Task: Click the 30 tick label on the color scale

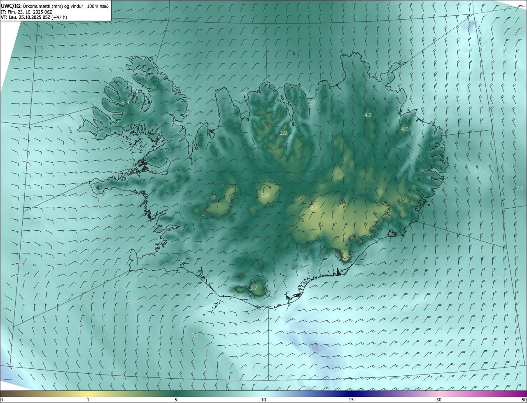Action: pyautogui.click(x=439, y=400)
